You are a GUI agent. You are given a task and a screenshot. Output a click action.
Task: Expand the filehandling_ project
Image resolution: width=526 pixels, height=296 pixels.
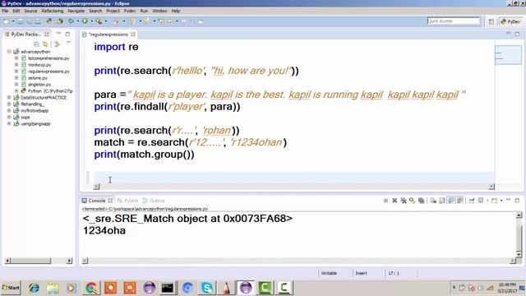point(9,104)
